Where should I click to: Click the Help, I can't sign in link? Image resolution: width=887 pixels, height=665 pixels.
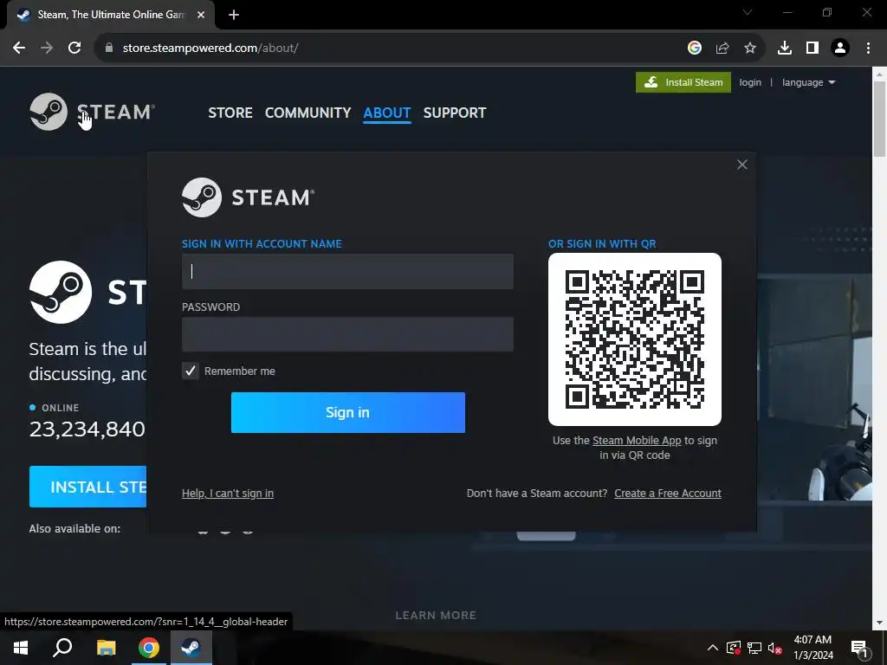(228, 493)
